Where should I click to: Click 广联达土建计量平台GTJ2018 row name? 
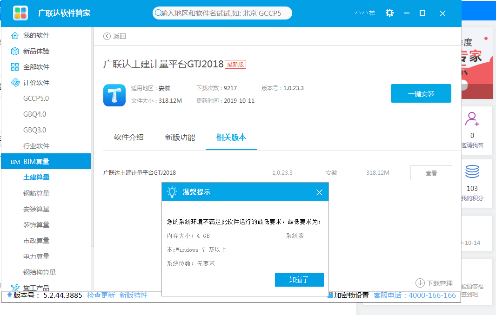click(x=140, y=173)
